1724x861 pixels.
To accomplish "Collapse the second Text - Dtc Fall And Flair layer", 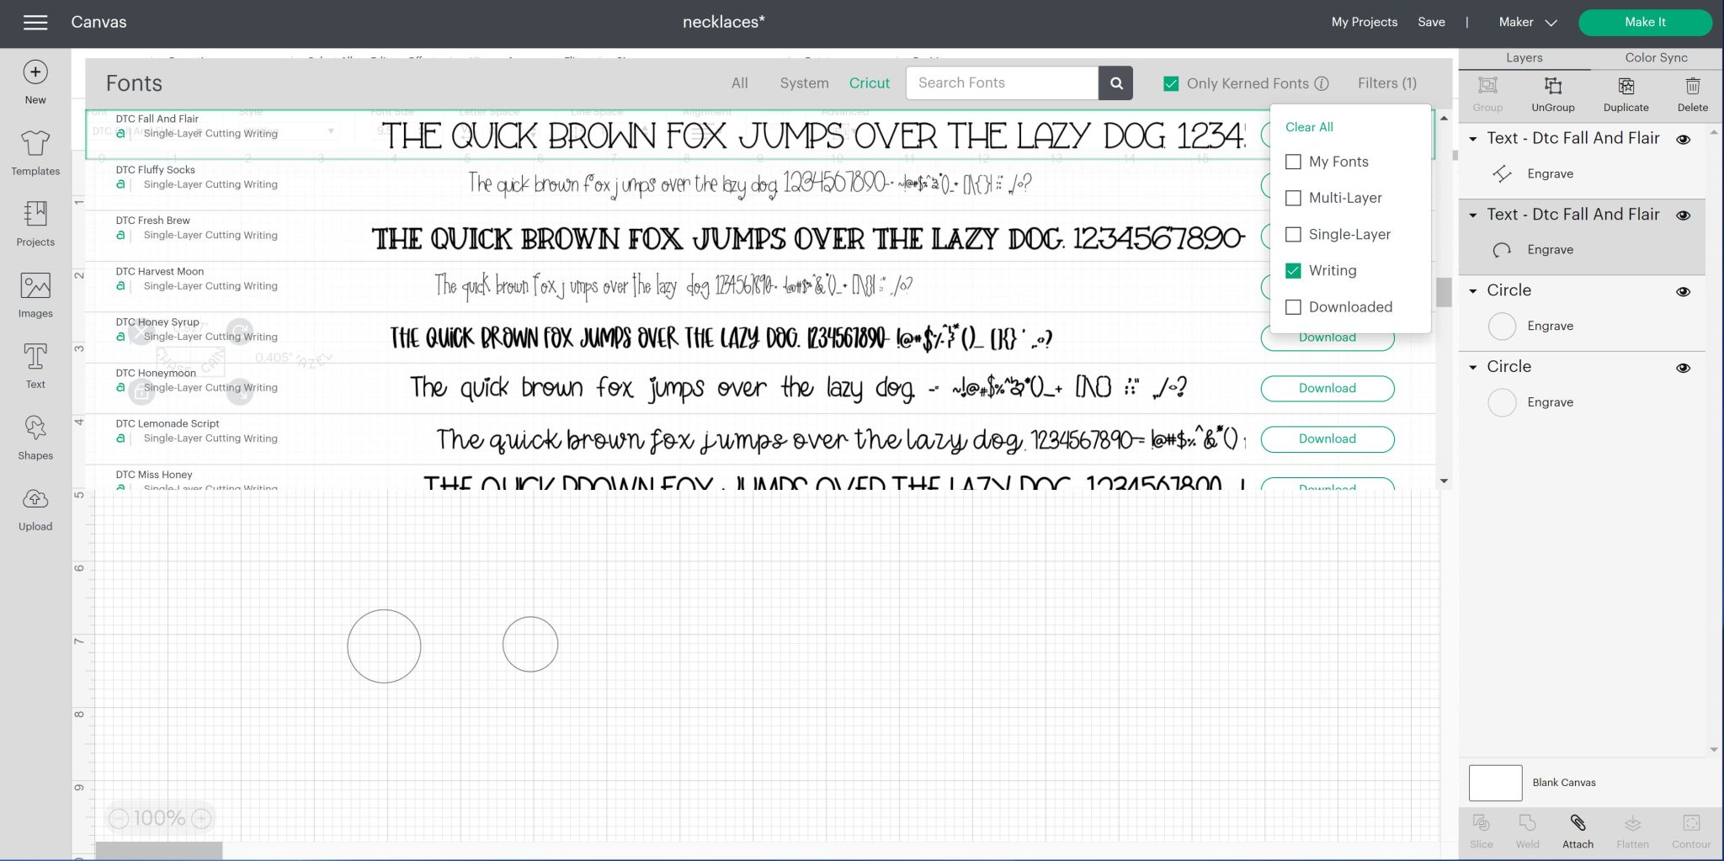I will pos(1473,215).
